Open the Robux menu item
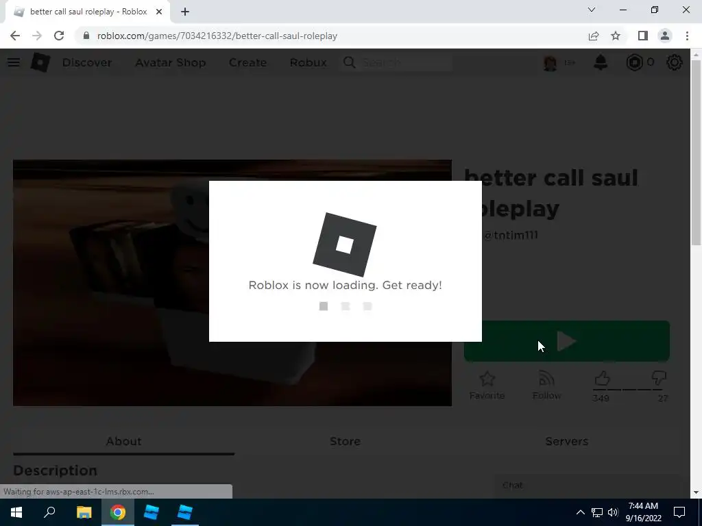The height and width of the screenshot is (526, 702). (308, 62)
